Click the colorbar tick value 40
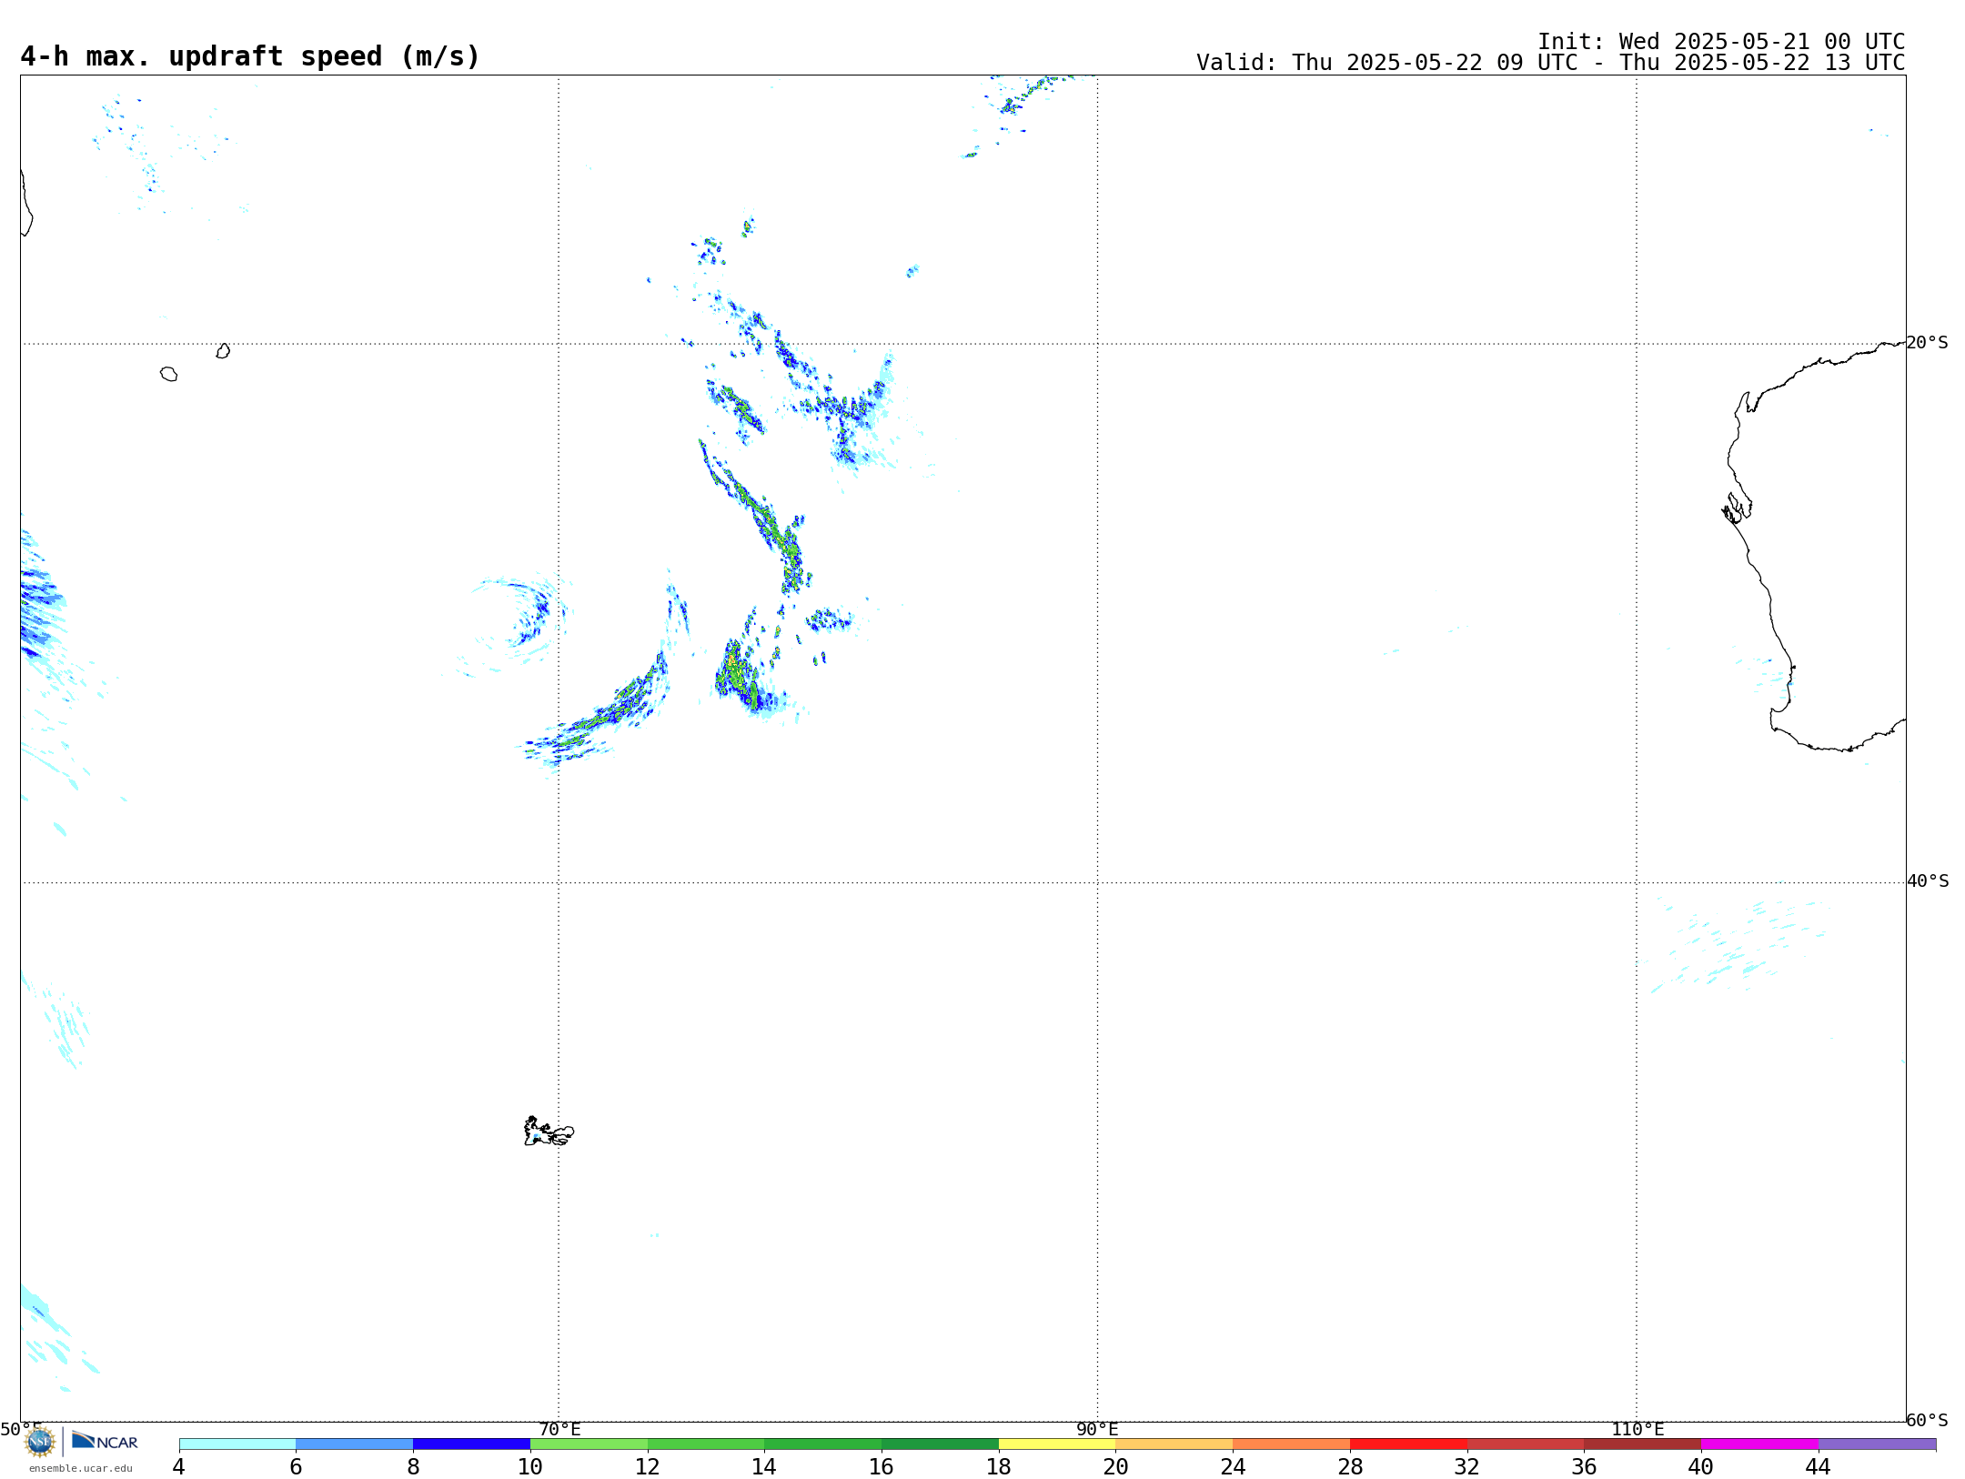 [1701, 1466]
